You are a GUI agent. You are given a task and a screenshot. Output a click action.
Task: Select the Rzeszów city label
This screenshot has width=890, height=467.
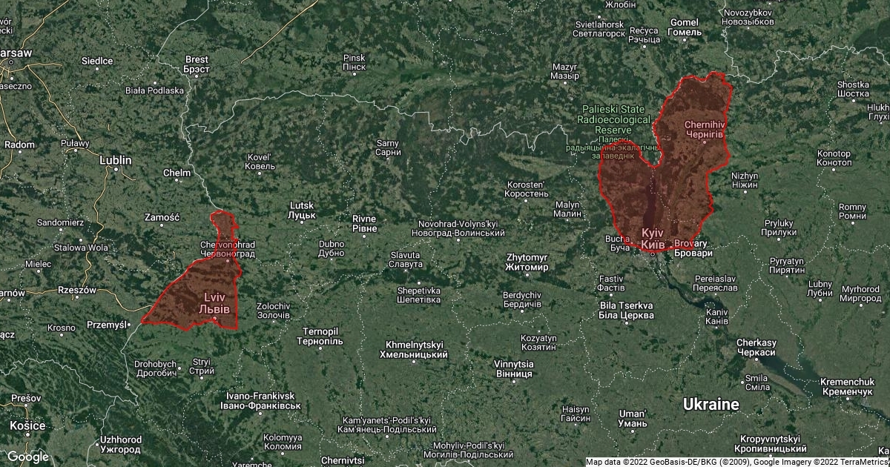76,290
